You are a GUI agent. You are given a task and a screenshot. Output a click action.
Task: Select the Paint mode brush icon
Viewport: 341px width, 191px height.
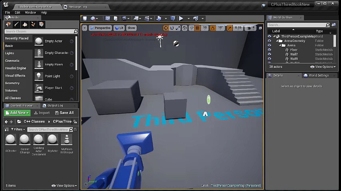point(17,24)
